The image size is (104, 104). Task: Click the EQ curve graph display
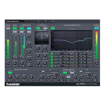point(72,40)
